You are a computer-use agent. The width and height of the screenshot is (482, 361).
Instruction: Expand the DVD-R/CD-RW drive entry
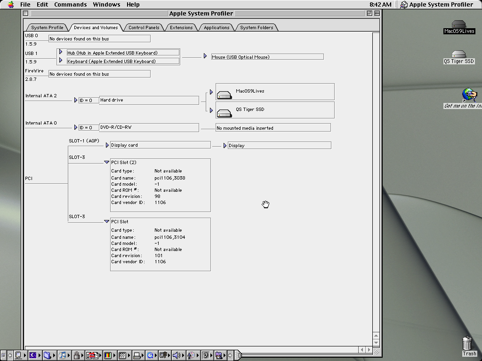click(76, 127)
